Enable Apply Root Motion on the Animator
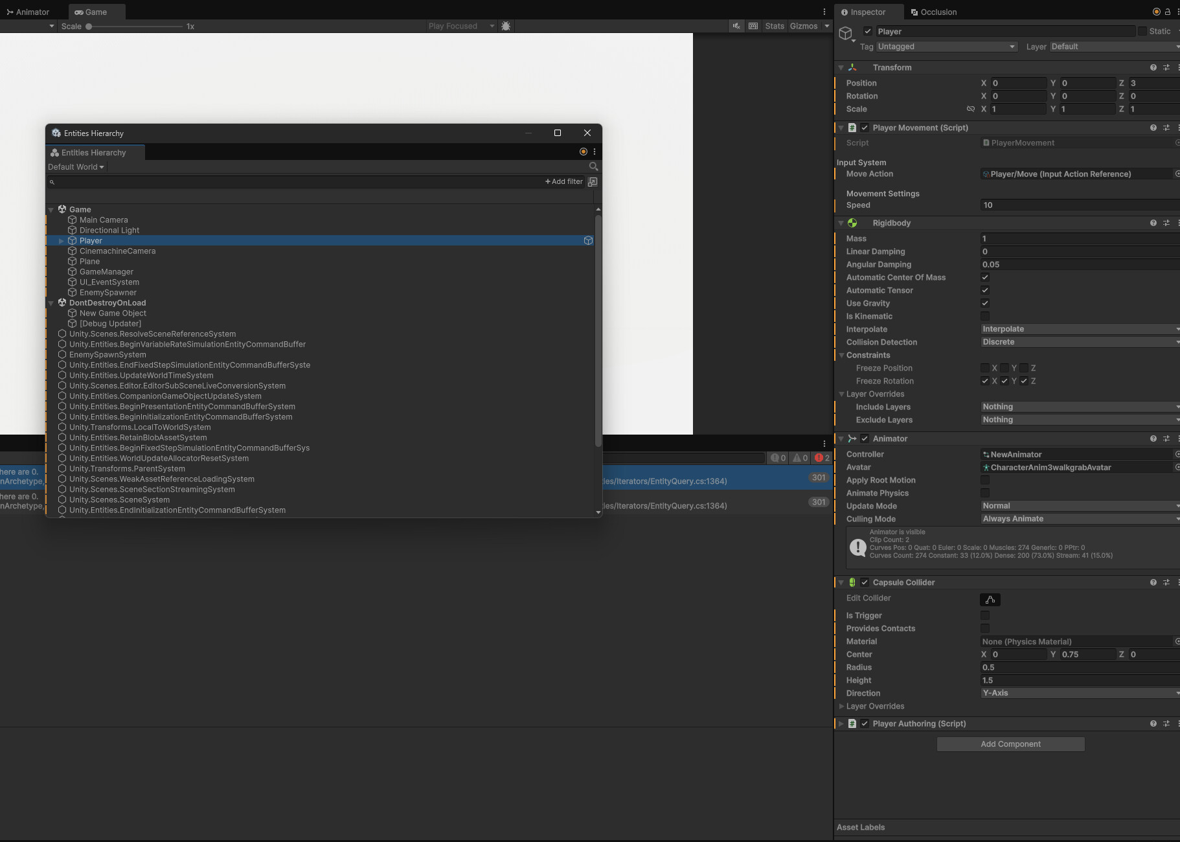This screenshot has width=1180, height=842. point(986,480)
